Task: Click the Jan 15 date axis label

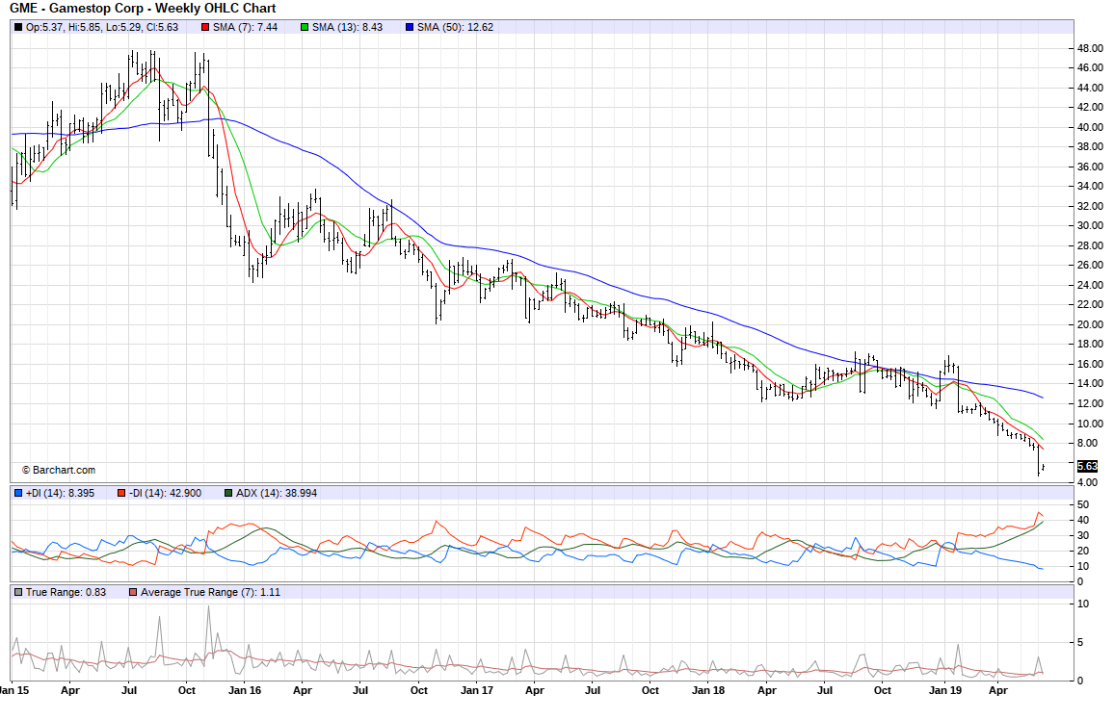Action: click(14, 690)
